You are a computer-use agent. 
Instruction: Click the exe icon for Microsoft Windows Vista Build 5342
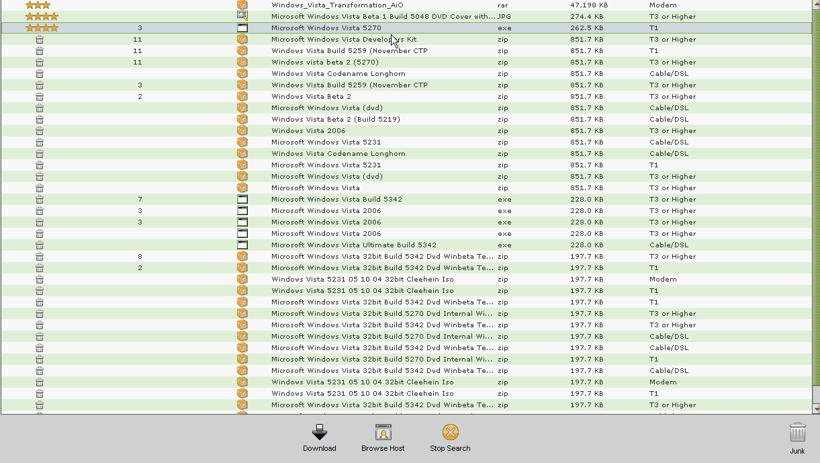242,199
